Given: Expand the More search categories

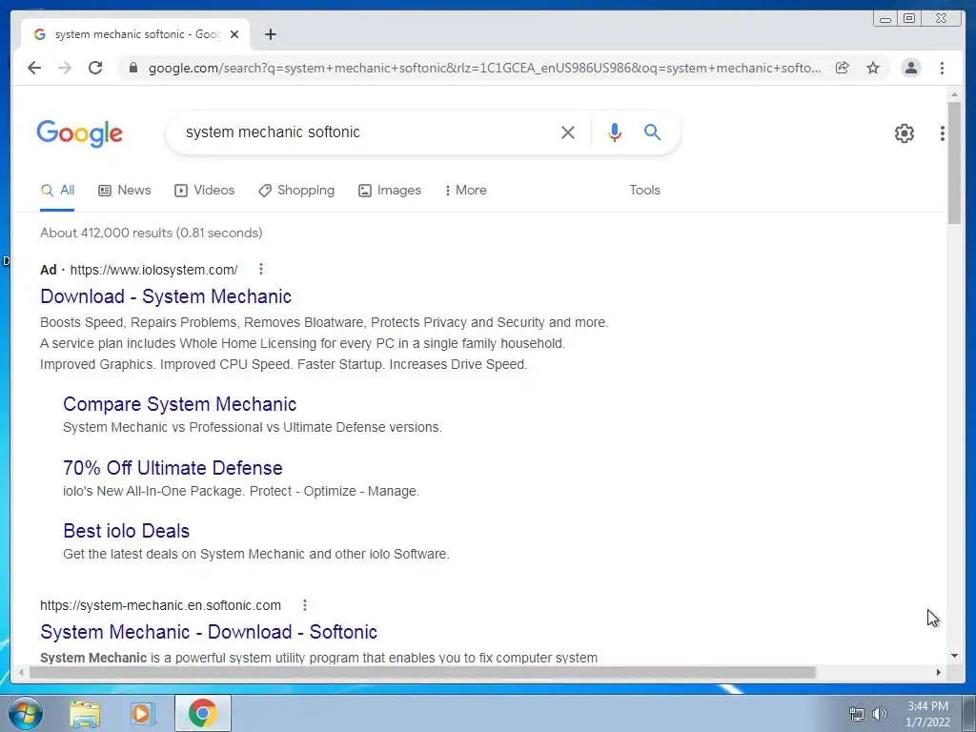Looking at the screenshot, I should (x=465, y=191).
